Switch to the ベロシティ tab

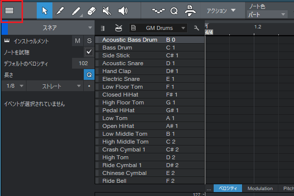tap(227, 189)
